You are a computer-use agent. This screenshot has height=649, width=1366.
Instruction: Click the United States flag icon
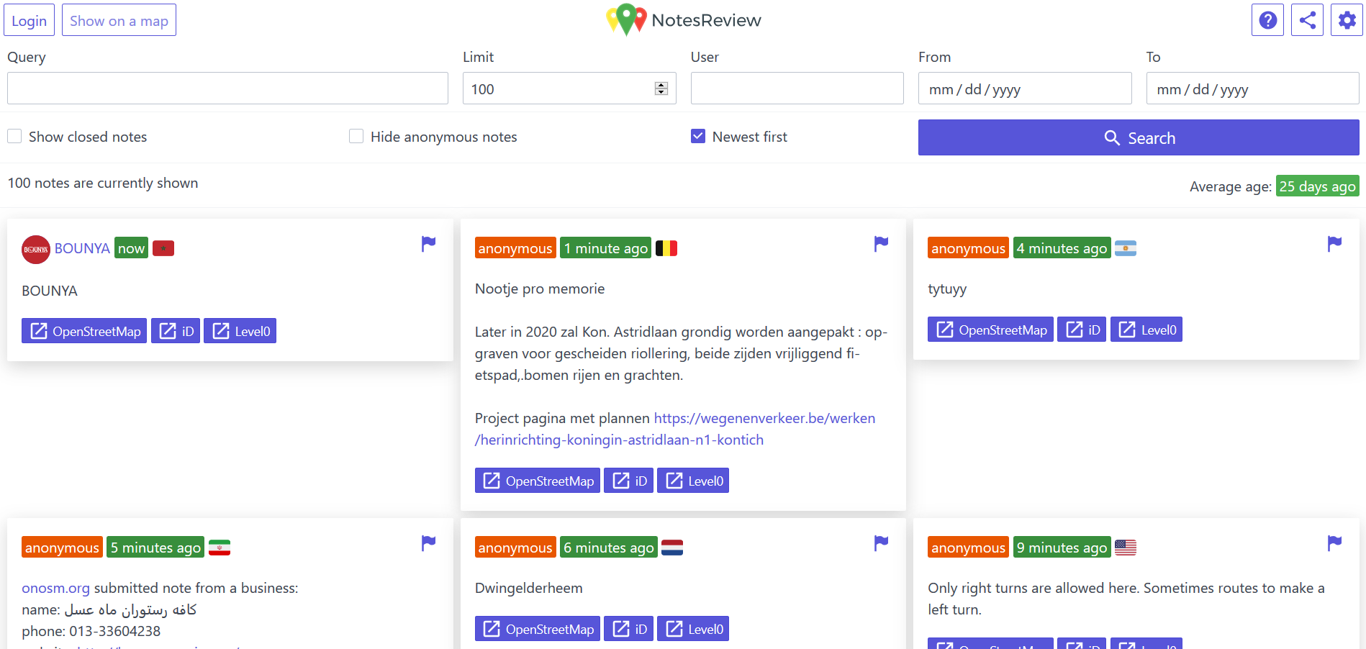pyautogui.click(x=1126, y=548)
